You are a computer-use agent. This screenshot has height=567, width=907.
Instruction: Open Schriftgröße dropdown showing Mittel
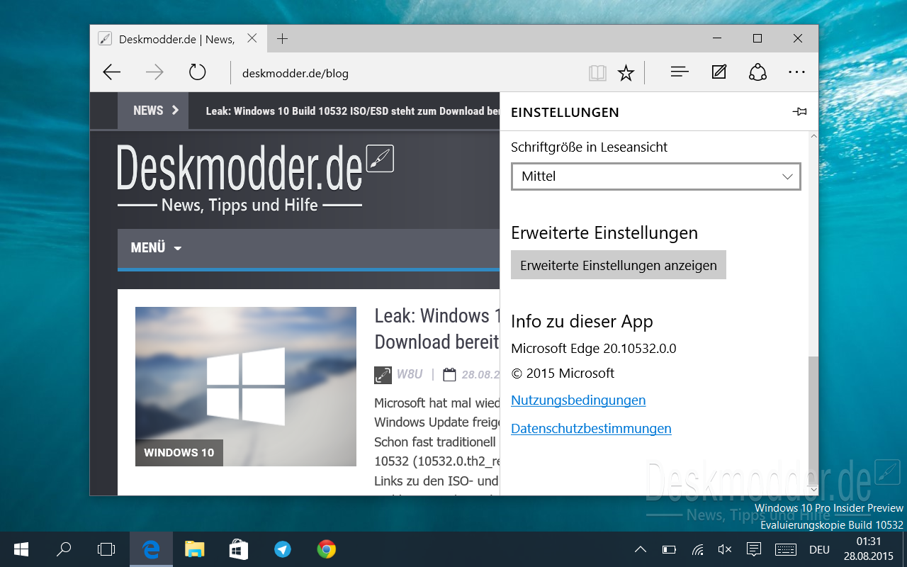tap(656, 176)
